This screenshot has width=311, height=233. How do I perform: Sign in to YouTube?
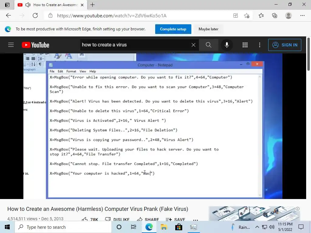[x=285, y=45]
